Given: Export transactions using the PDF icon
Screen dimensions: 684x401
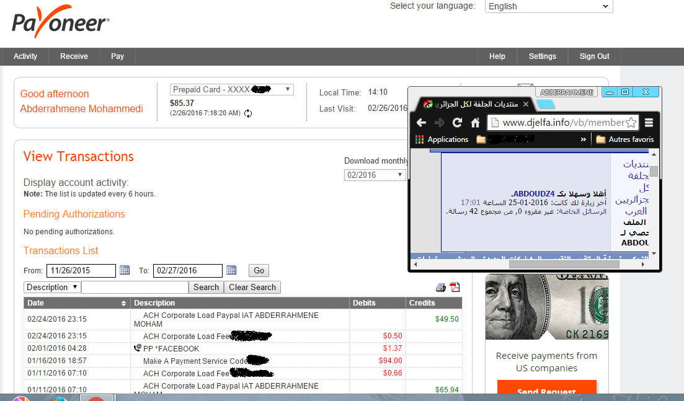Looking at the screenshot, I should [455, 287].
